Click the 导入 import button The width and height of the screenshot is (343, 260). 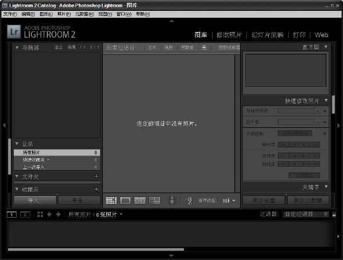point(35,200)
